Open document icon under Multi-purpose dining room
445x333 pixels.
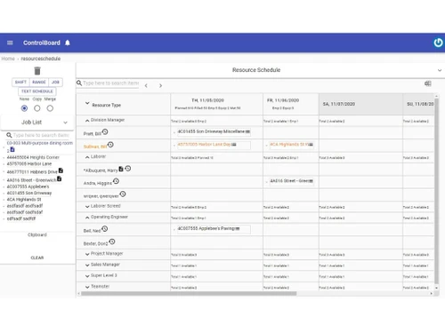pos(12,149)
